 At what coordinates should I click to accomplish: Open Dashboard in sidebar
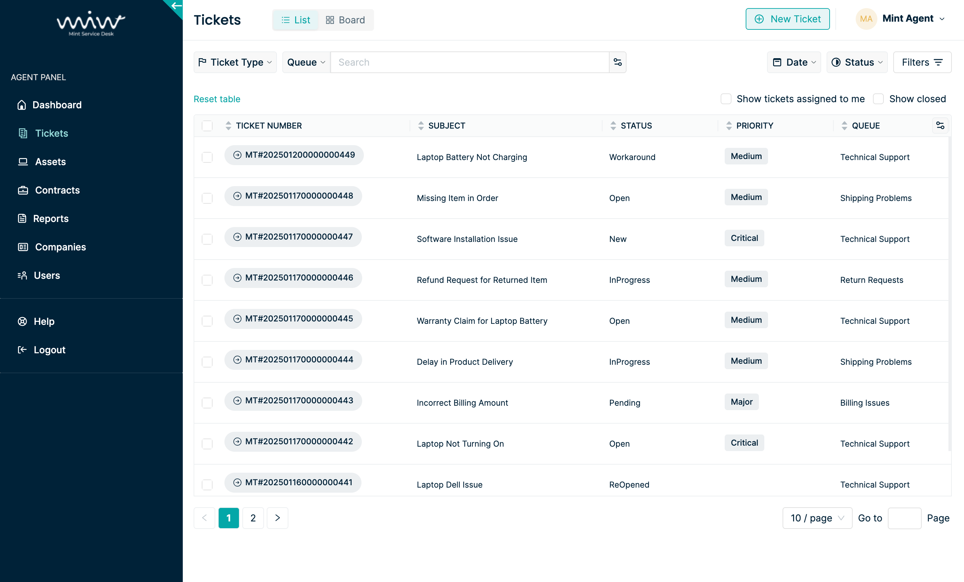[49, 105]
